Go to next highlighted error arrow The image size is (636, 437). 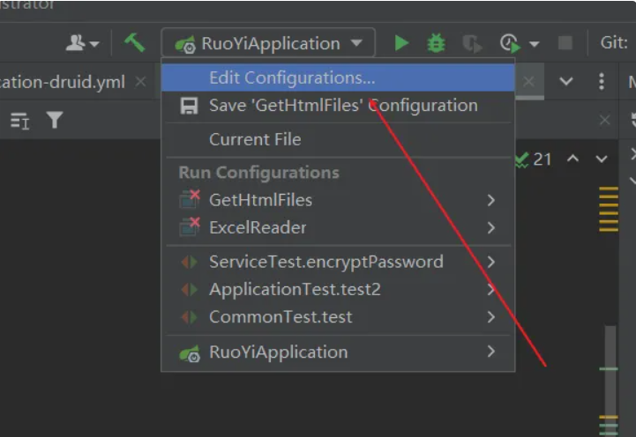click(x=602, y=159)
